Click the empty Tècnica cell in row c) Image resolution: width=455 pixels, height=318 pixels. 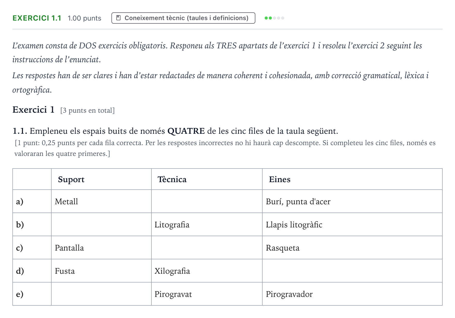pos(207,248)
